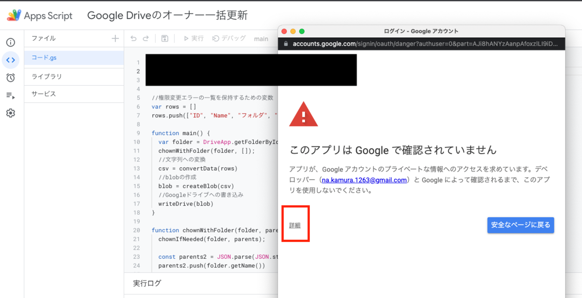Click the ログイン - Google アカウント title bar
582x298 pixels.
coord(421,31)
